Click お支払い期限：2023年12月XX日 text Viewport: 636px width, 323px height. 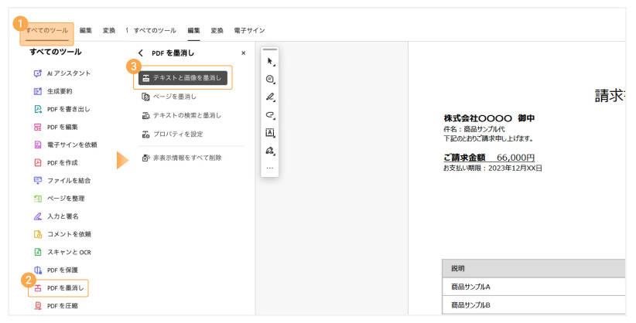click(493, 168)
